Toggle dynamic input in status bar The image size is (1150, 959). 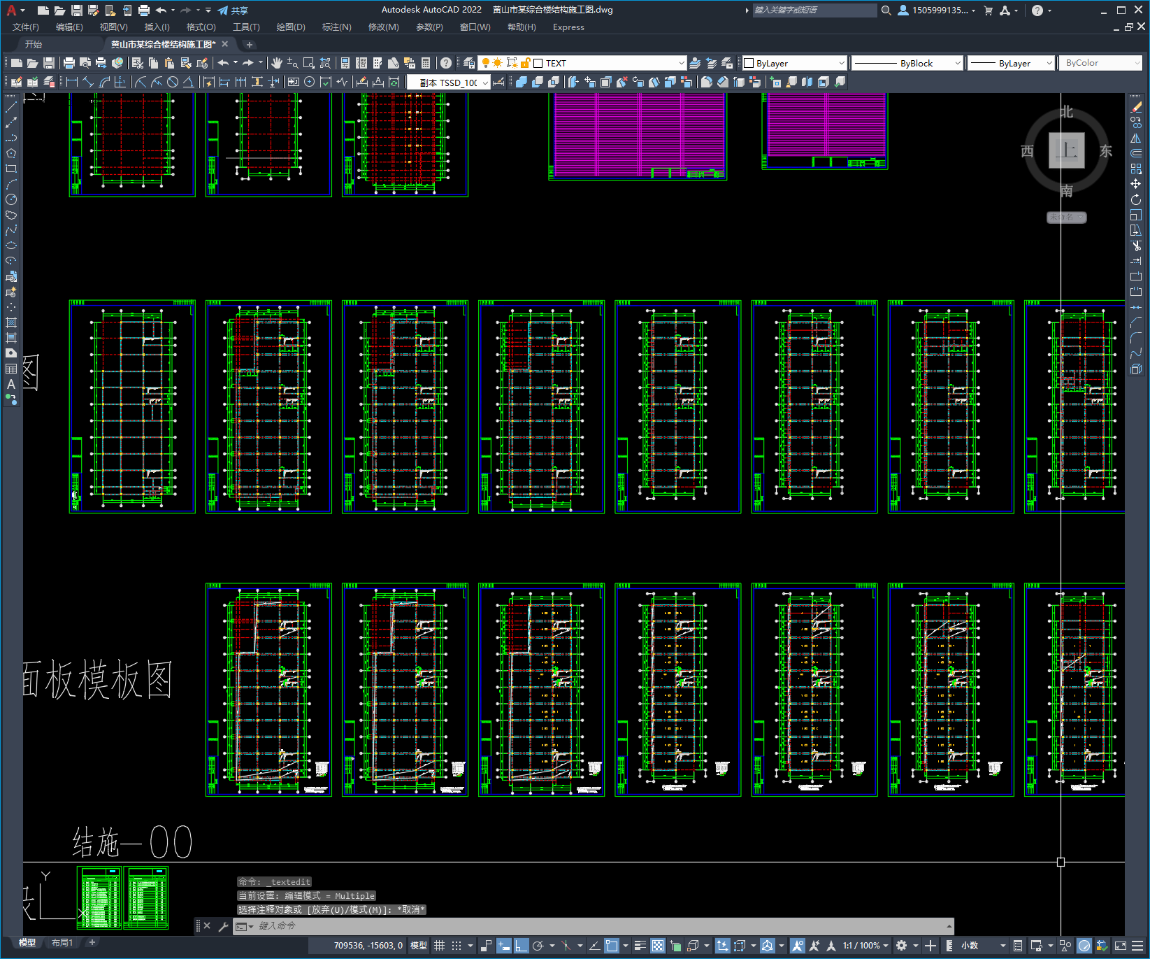[504, 946]
